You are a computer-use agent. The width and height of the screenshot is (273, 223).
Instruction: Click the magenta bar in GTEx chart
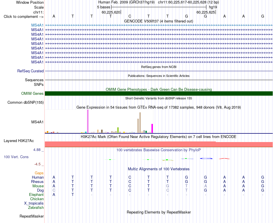pos(152,128)
